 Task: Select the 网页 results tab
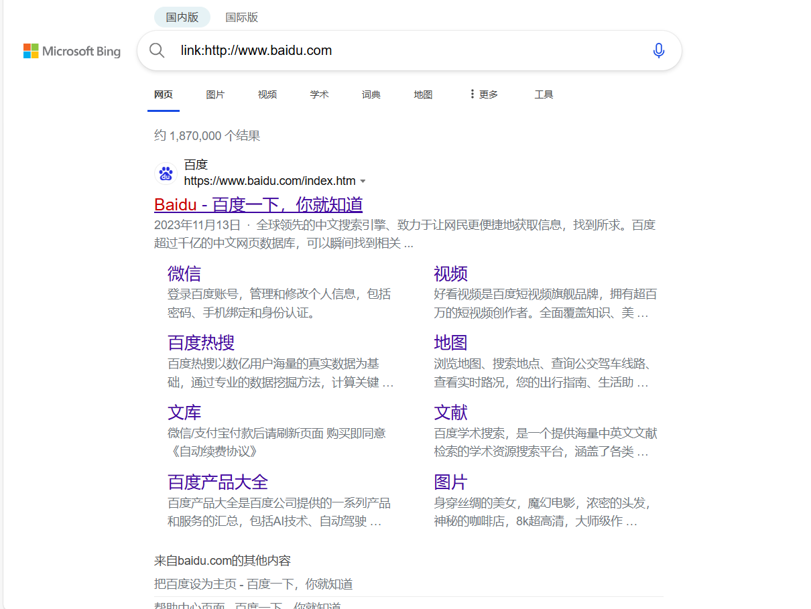(x=164, y=94)
